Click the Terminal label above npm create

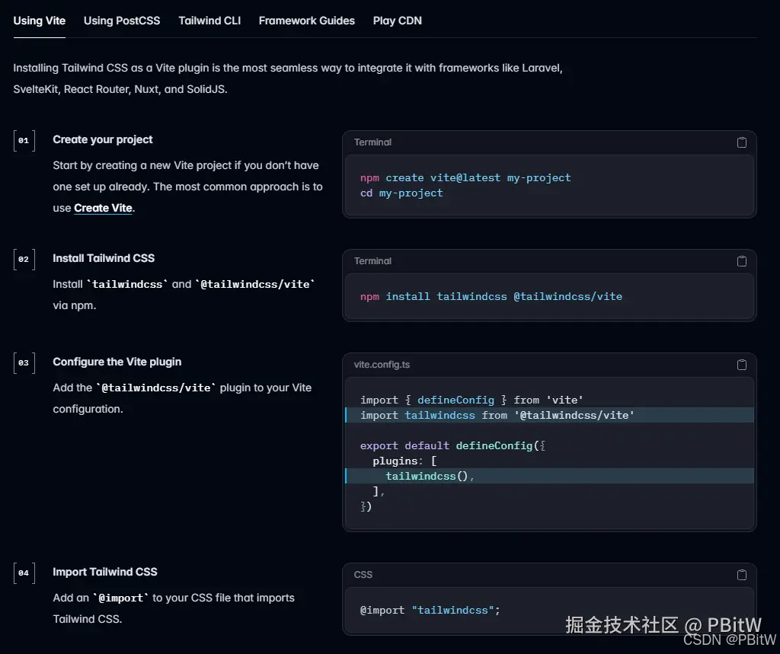(x=372, y=142)
